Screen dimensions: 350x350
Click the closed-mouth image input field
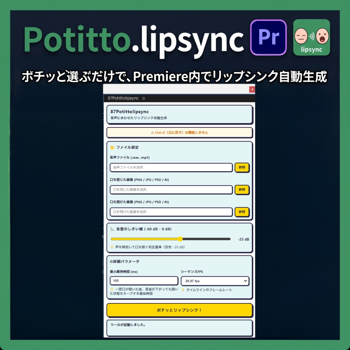click(171, 190)
